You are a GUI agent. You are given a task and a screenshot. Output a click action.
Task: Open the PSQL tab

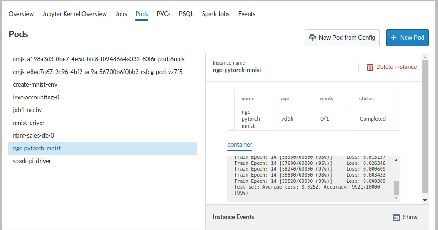(187, 14)
